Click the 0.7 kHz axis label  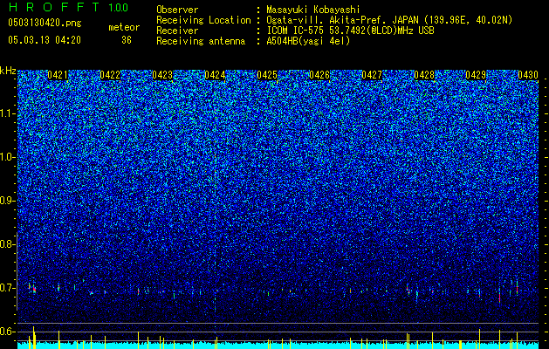8,288
